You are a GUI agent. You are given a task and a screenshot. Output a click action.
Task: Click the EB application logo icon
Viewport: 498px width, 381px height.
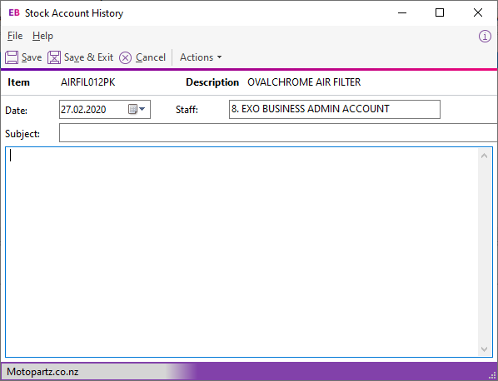pos(14,12)
